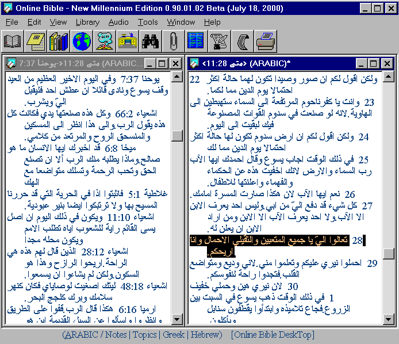Viewport: 399px width, 344px height.
Task: Click verse number 25 in right pane
Action: (363, 160)
